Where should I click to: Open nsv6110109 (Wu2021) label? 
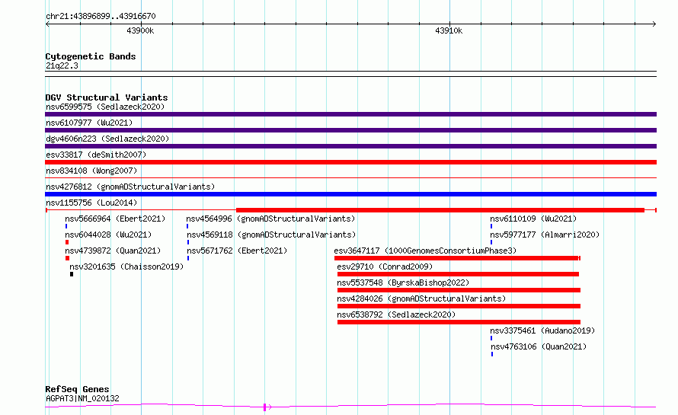click(x=533, y=219)
